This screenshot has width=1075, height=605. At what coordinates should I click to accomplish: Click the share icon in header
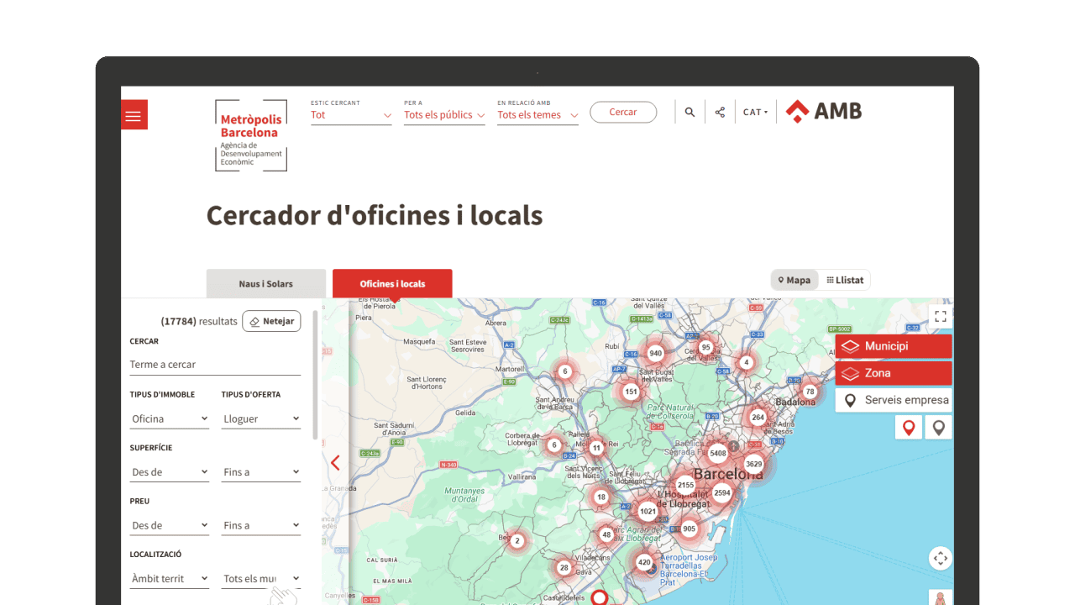(720, 113)
